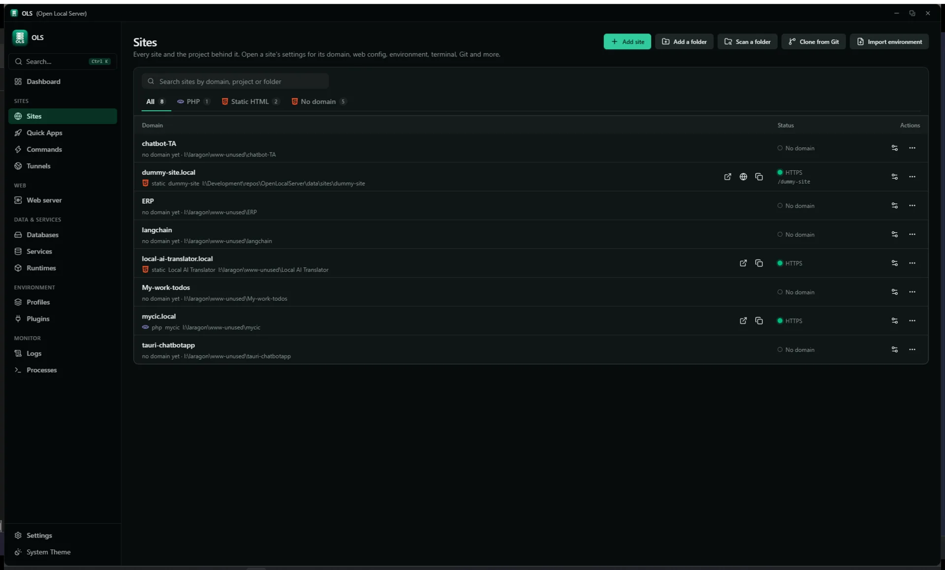Open dummy-site.local in external browser
Screen dimensions: 945x570
727,177
